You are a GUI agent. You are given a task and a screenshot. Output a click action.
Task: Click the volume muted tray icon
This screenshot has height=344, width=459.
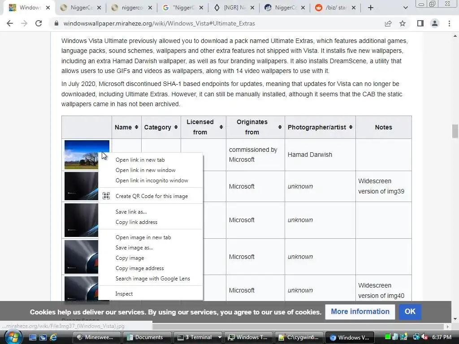click(x=424, y=337)
